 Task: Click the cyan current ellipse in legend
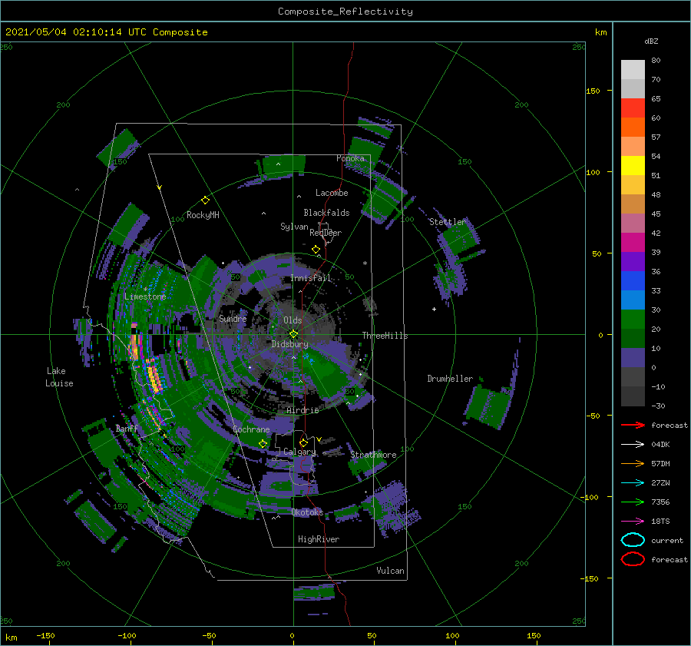pos(633,540)
